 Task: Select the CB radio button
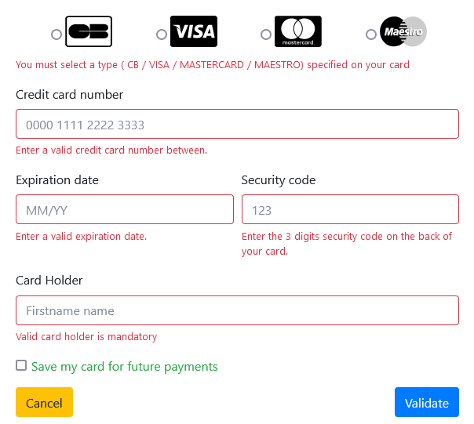56,34
